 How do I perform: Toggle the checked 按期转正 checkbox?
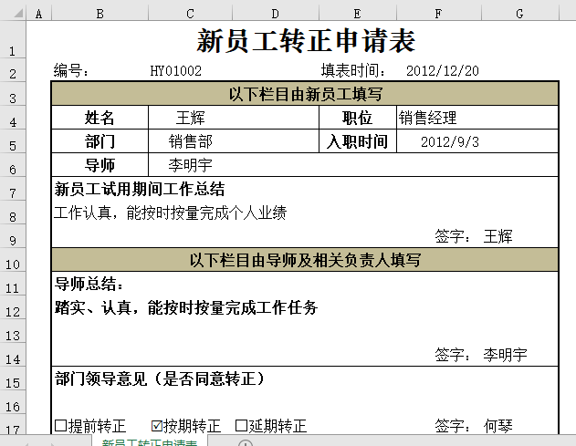click(x=156, y=426)
